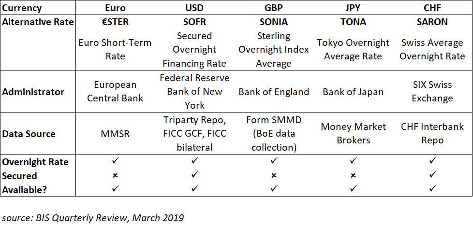Click the Available checkmark in the CHF column
Image resolution: width=473 pixels, height=225 pixels.
click(433, 190)
